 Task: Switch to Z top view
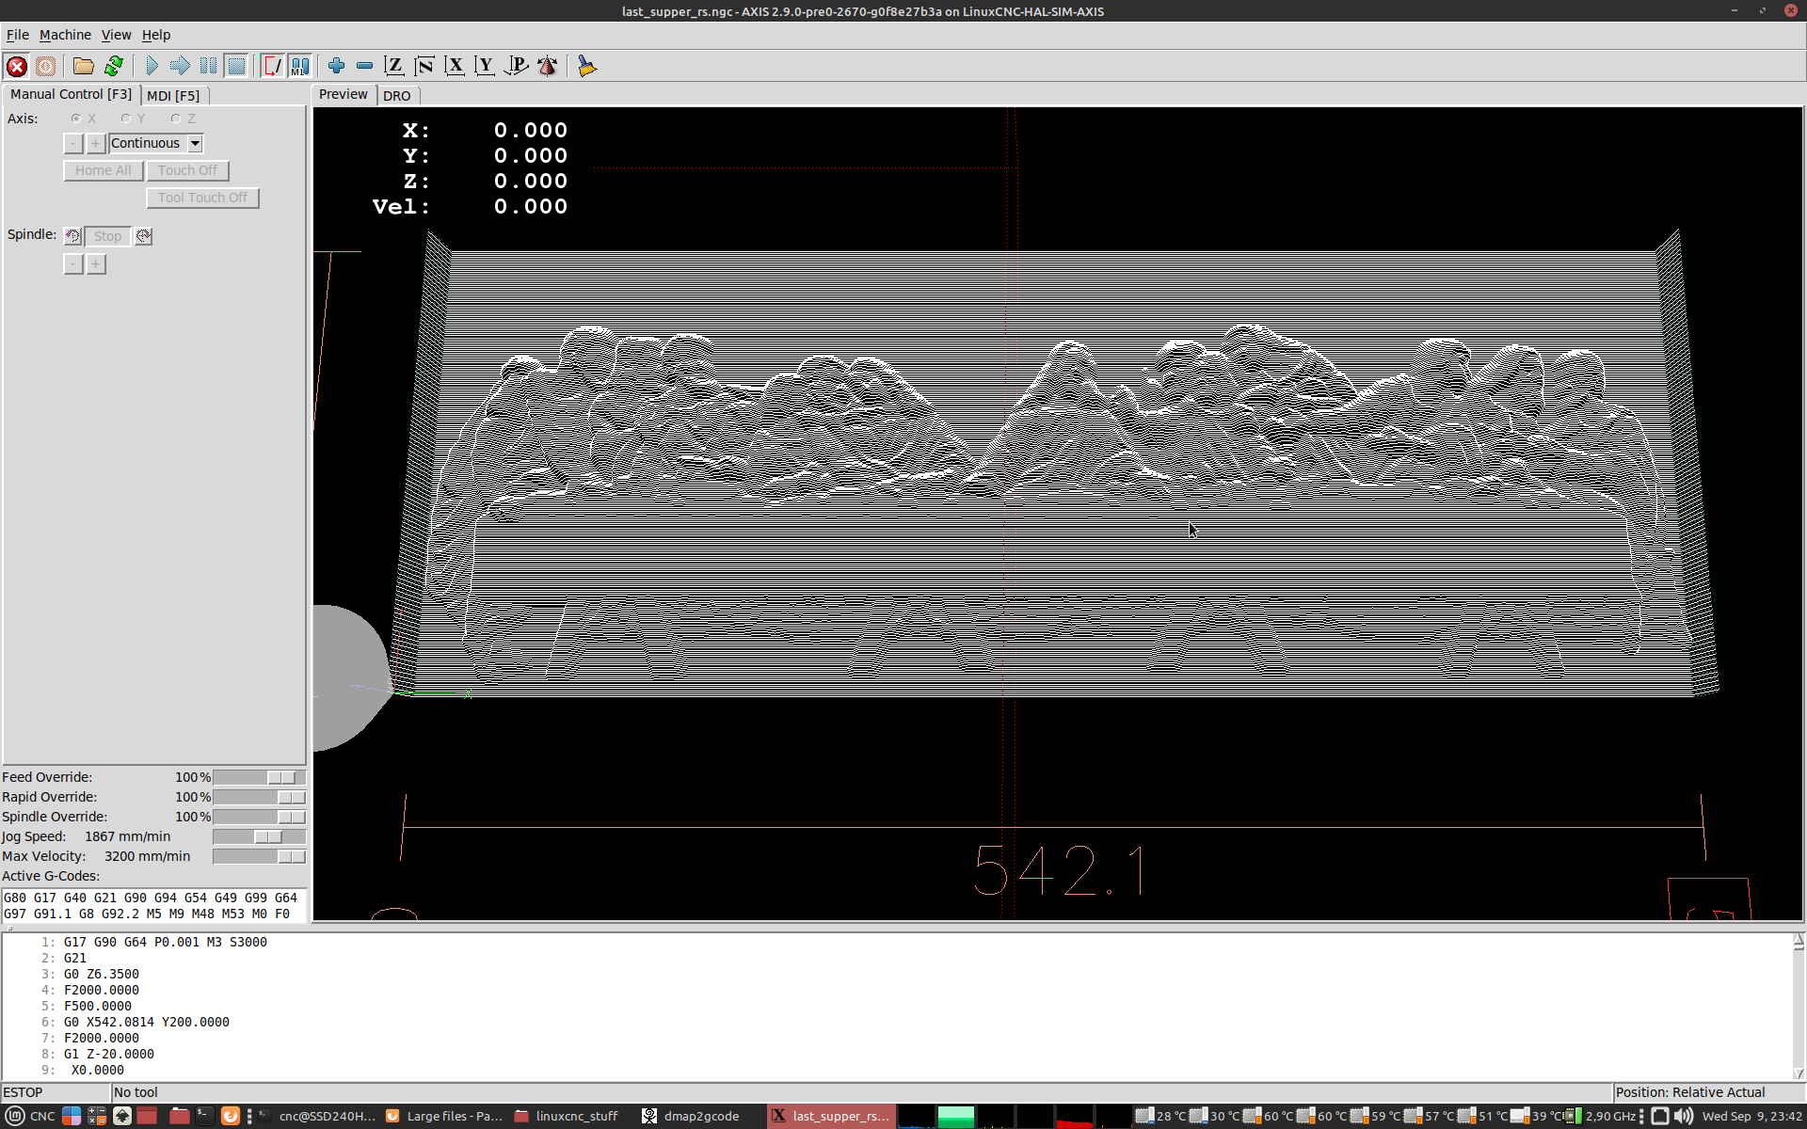point(394,66)
